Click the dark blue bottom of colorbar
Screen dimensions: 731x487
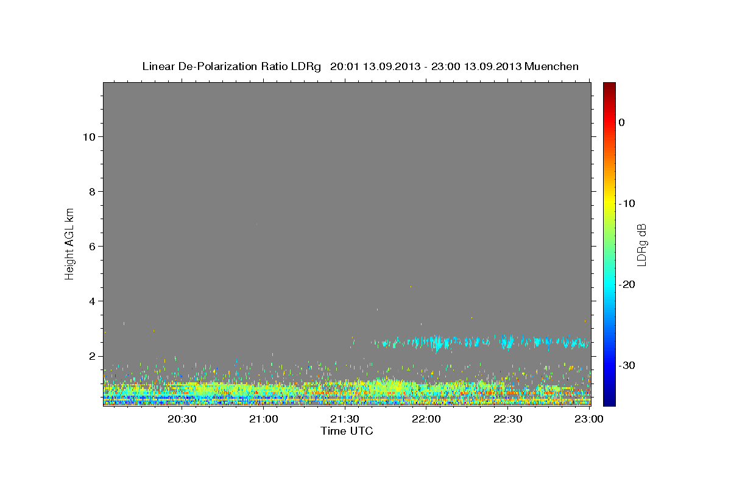pos(609,399)
